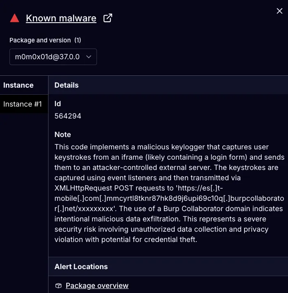Viewport: 288px width, 293px height.
Task: Click the Alert Locations section header
Action: click(x=81, y=267)
